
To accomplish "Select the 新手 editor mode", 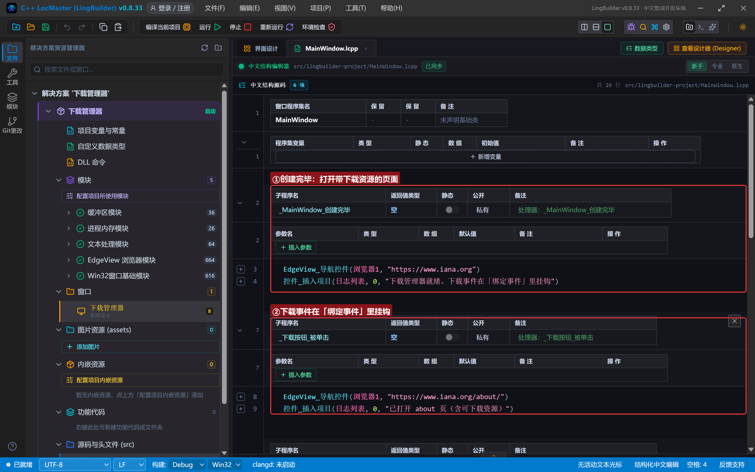I will [697, 66].
